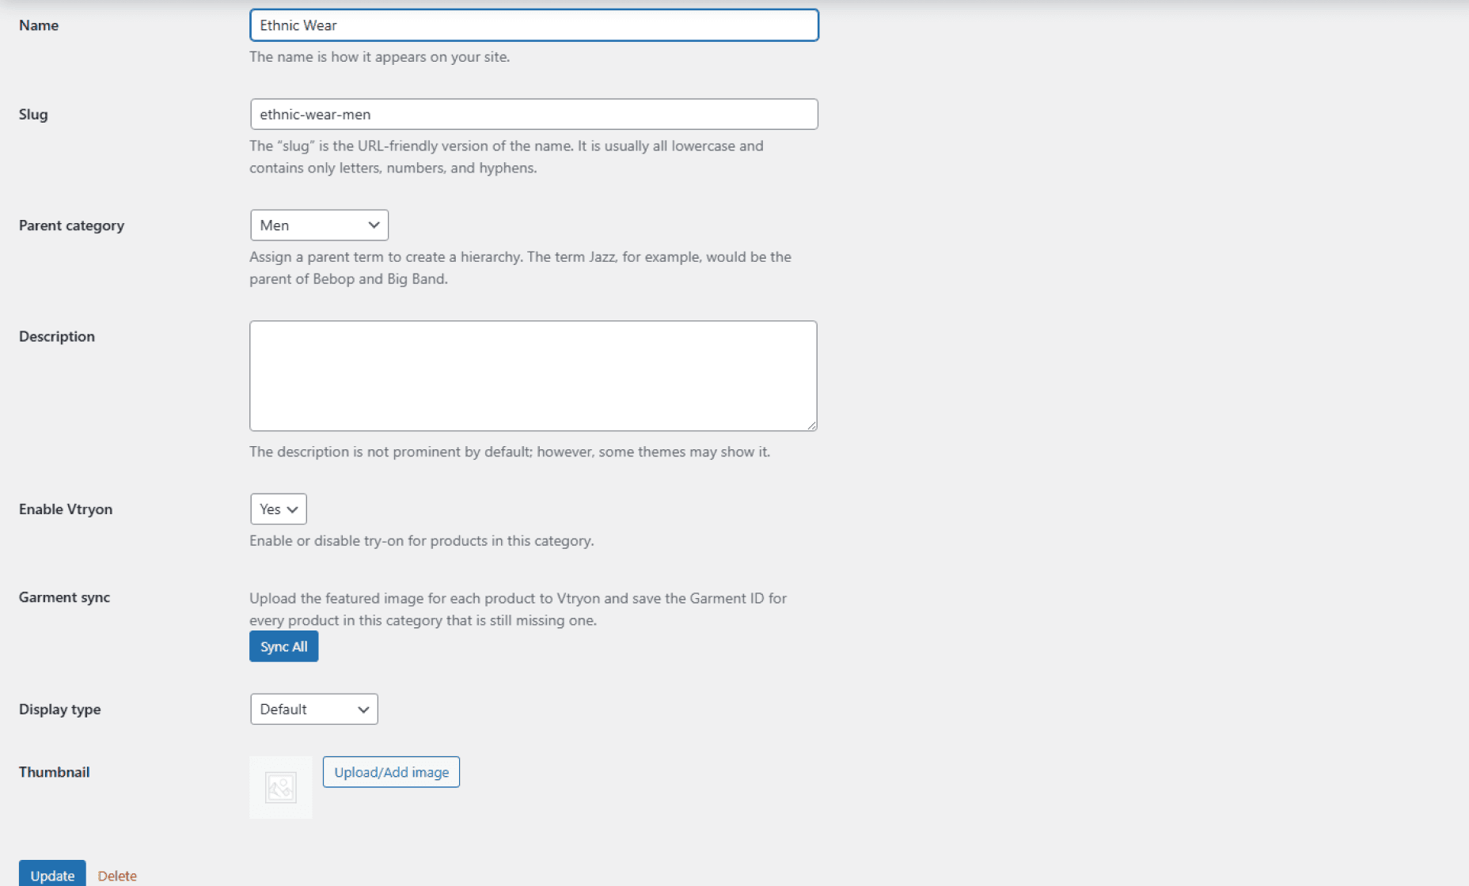Click the Description textarea resize handle
This screenshot has width=1469, height=886.
[812, 426]
